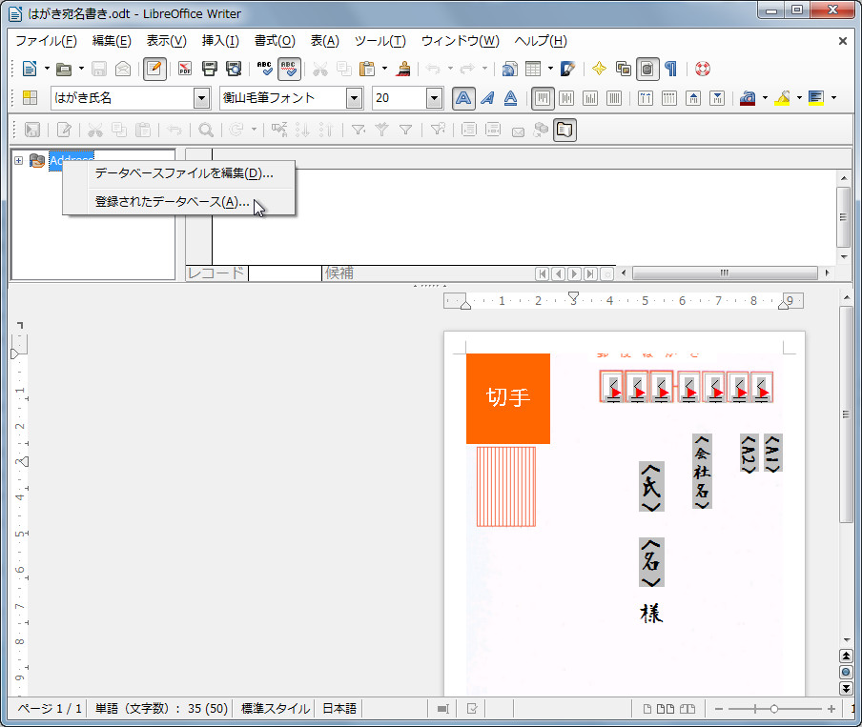Open the 表示(V) menu
This screenshot has width=862, height=727.
[166, 41]
